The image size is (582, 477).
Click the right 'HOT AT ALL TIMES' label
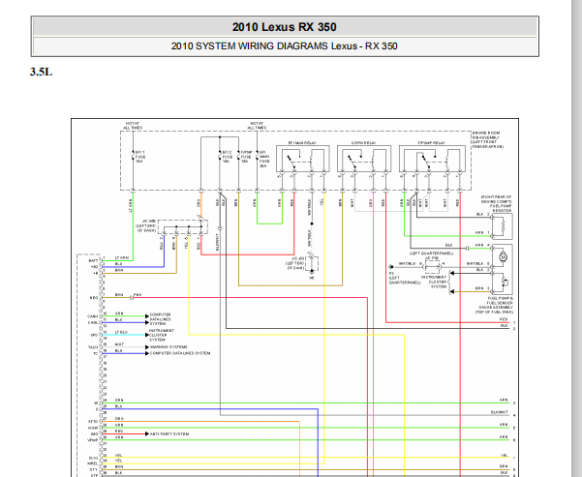257,126
